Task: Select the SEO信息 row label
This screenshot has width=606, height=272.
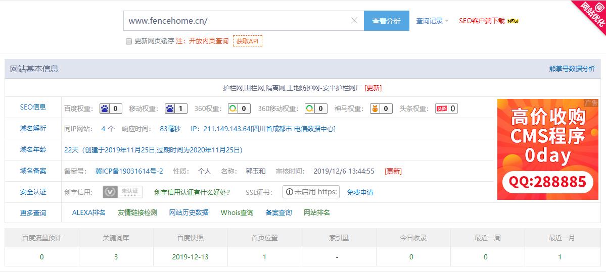Action: pyautogui.click(x=33, y=107)
